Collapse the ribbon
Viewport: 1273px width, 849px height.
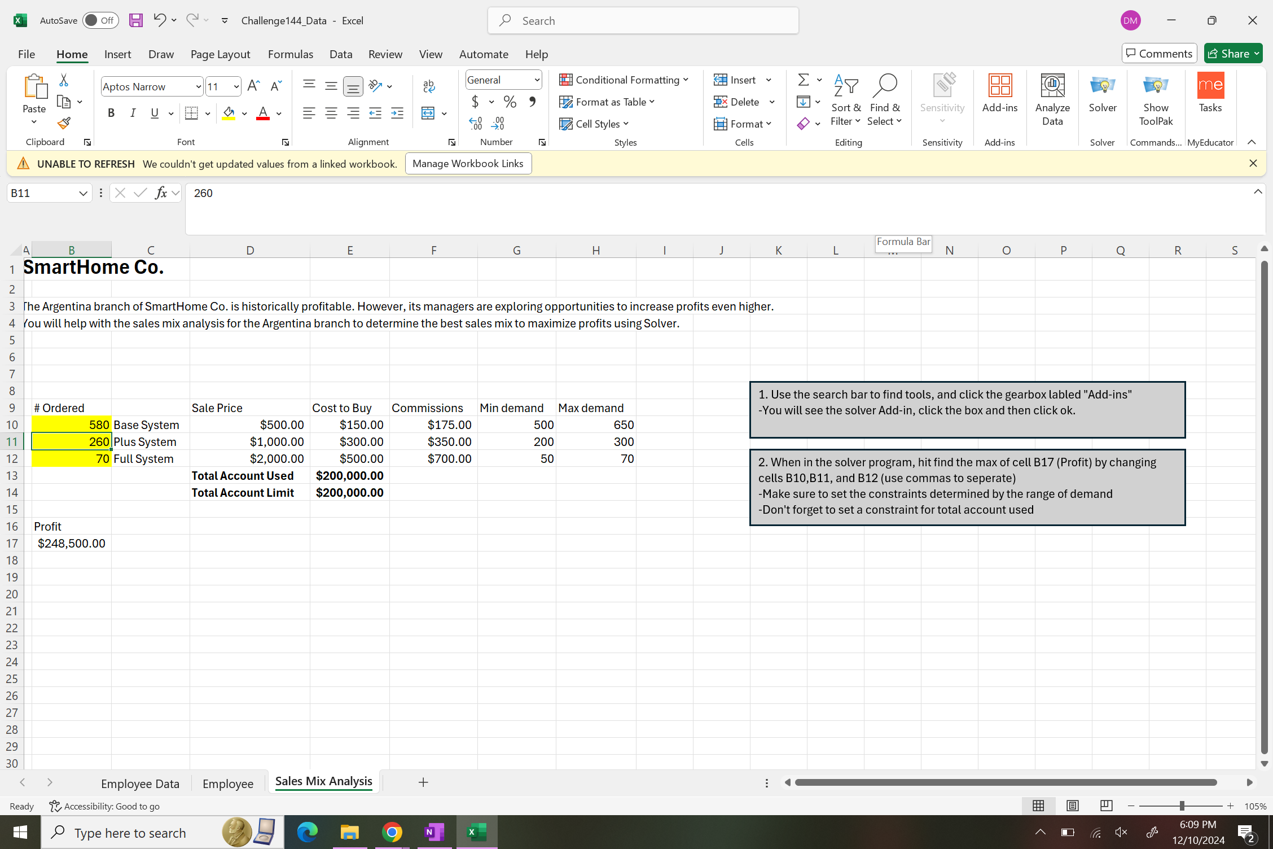[x=1252, y=142]
